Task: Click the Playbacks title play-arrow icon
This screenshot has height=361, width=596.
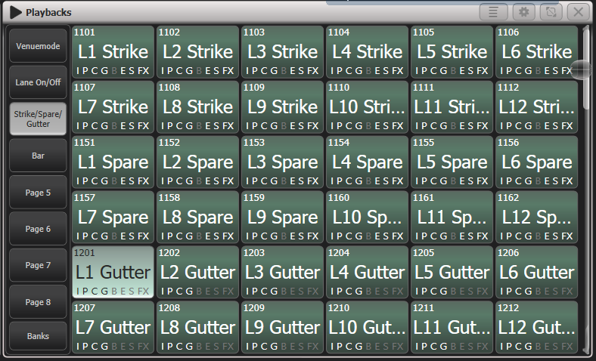Action: tap(16, 13)
